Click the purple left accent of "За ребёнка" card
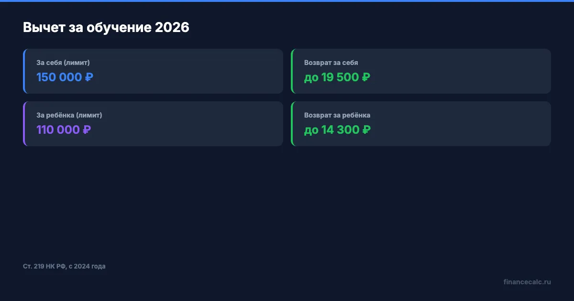The height and width of the screenshot is (301, 574). pyautogui.click(x=24, y=124)
